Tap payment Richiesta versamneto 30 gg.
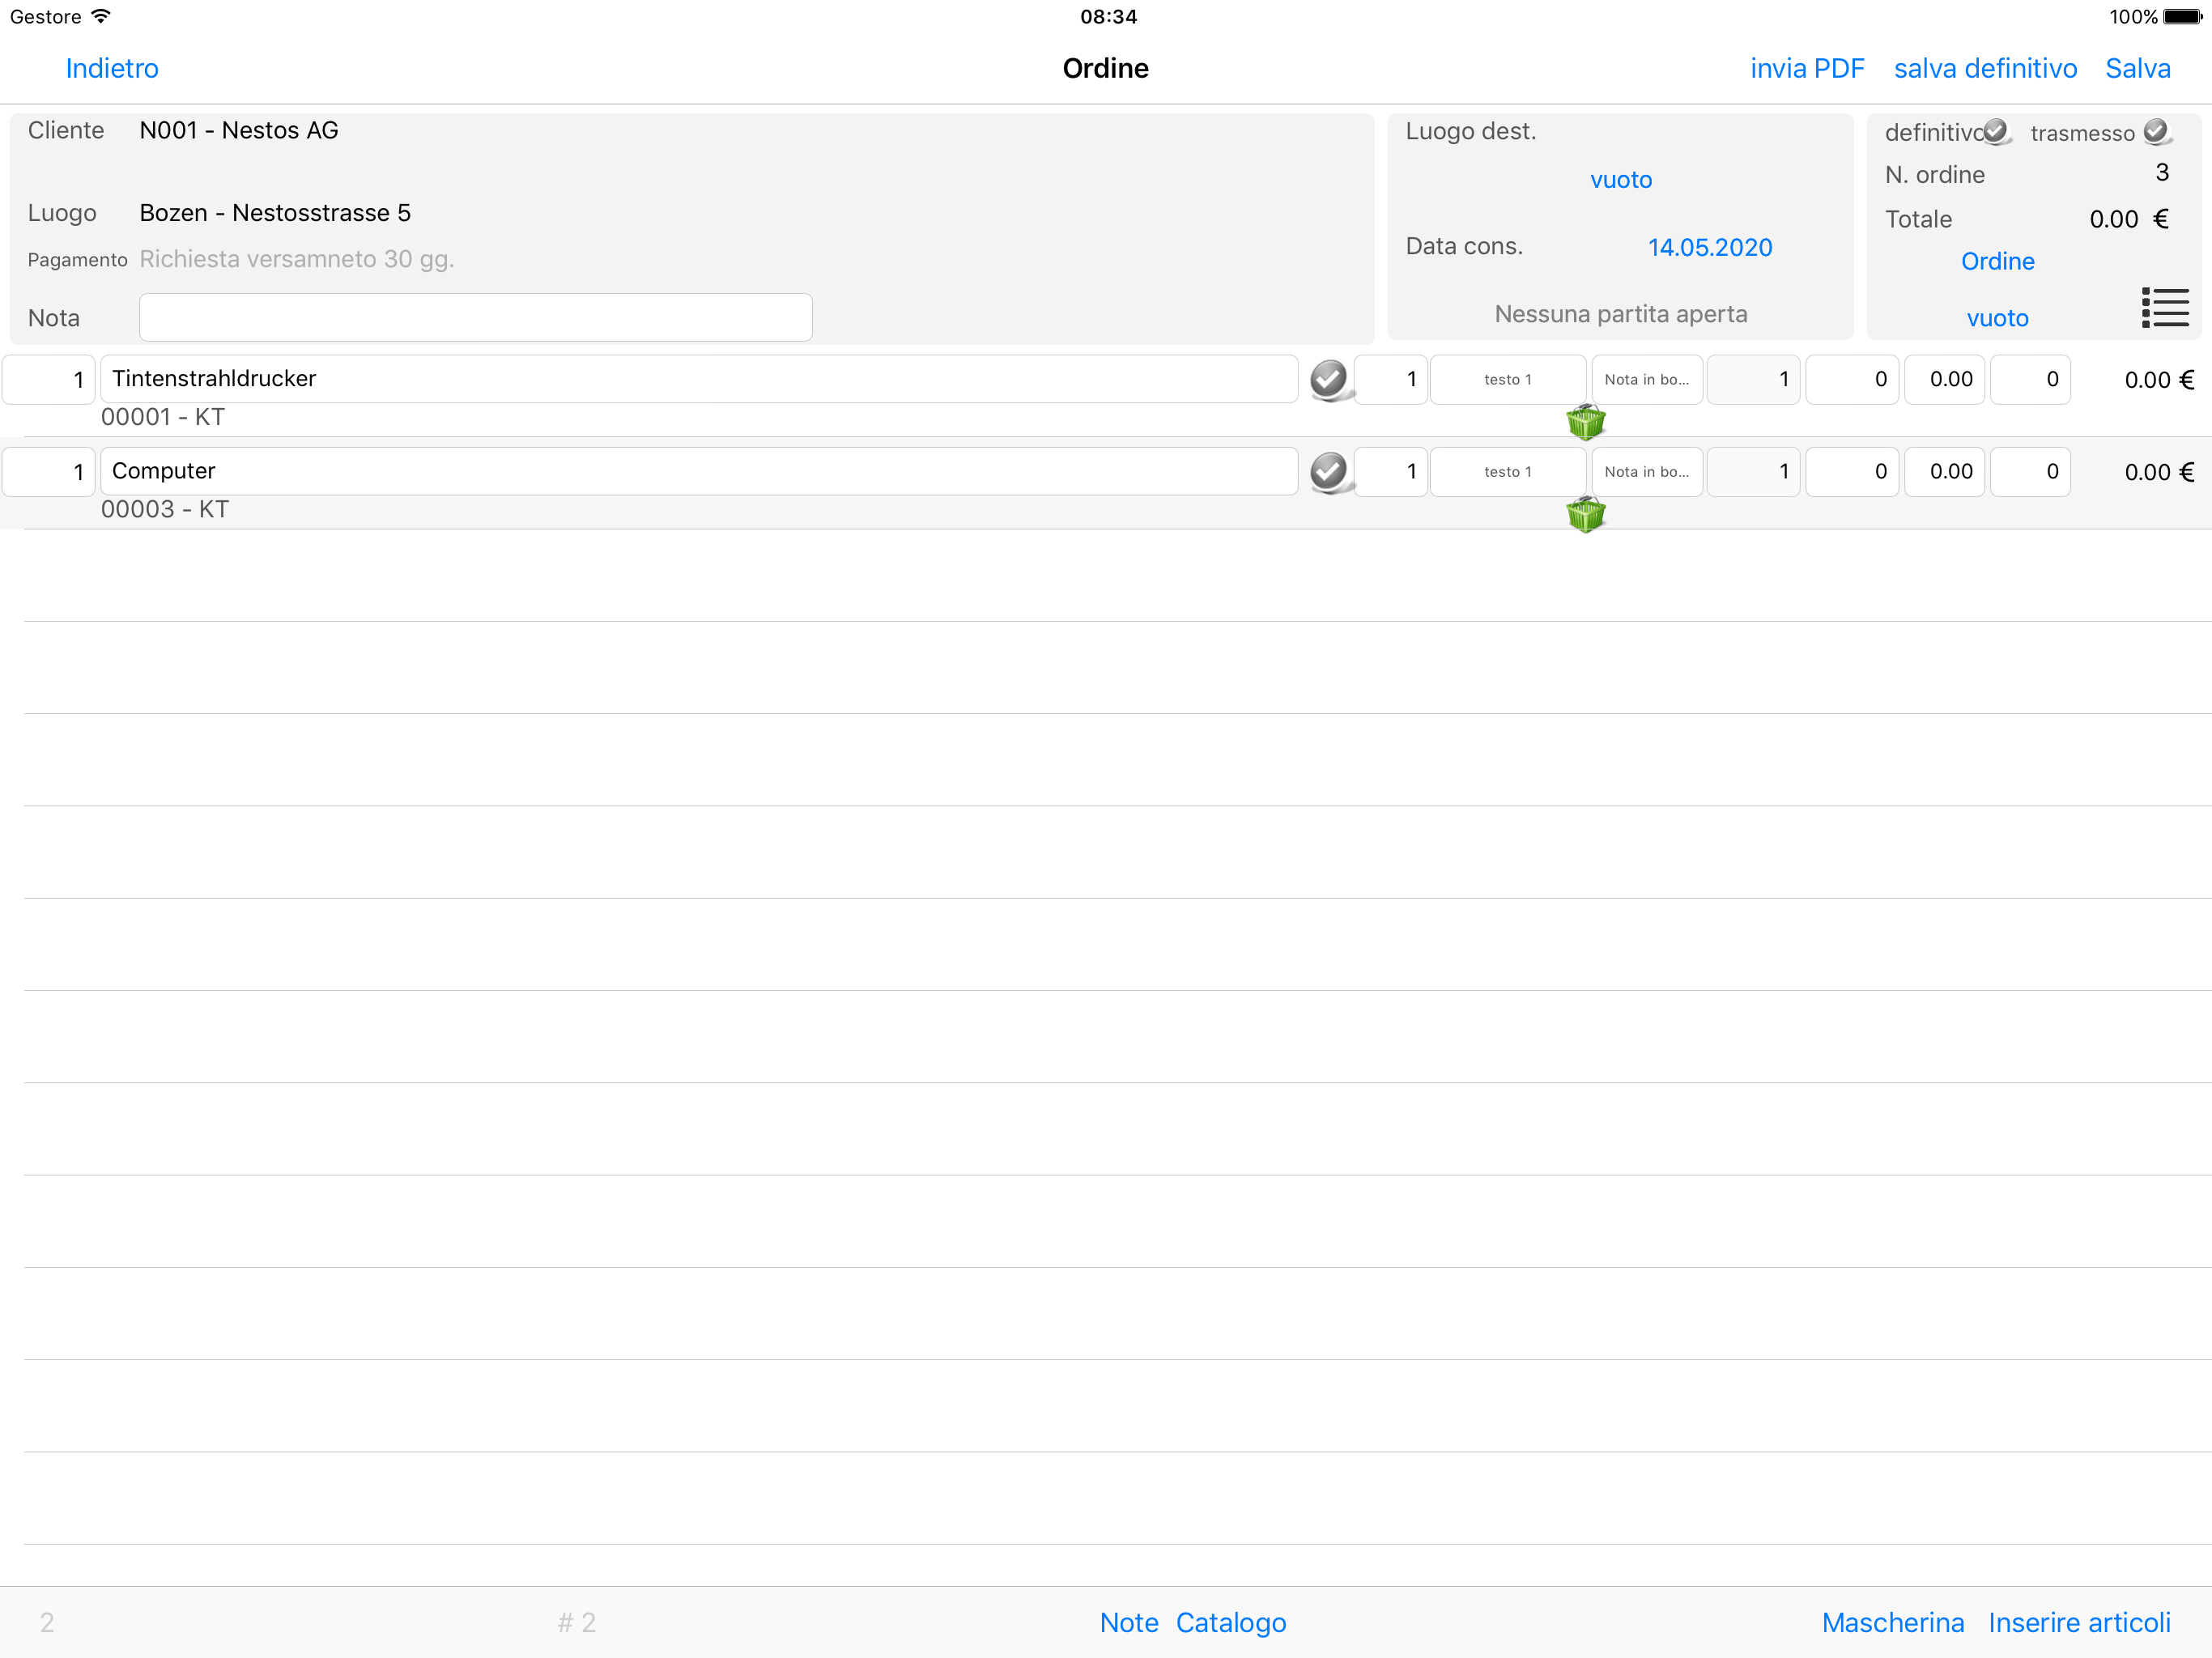Screen dimensions: 2212x1658 [297, 259]
